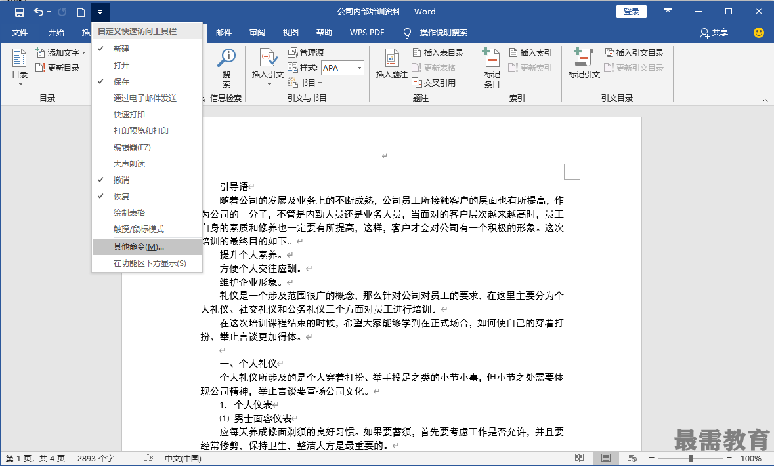Toggle 打开 in quick access menu
The width and height of the screenshot is (774, 466).
[147, 65]
